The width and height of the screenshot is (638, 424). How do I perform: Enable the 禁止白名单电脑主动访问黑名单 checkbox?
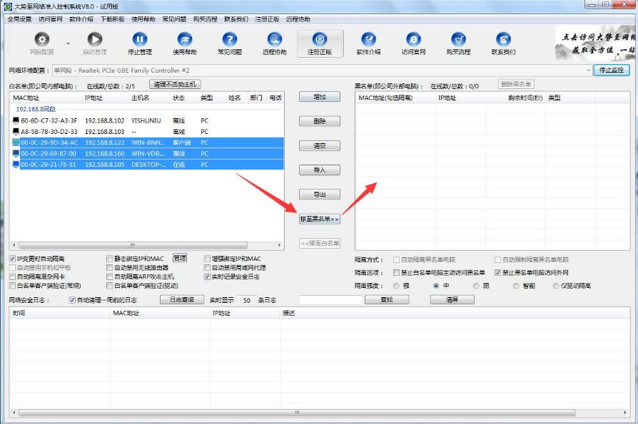[396, 272]
